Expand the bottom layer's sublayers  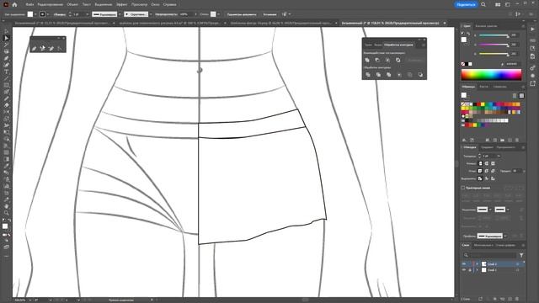(478, 270)
